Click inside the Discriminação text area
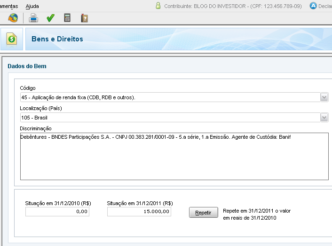Screen dimensions: 332x246 point(174,157)
